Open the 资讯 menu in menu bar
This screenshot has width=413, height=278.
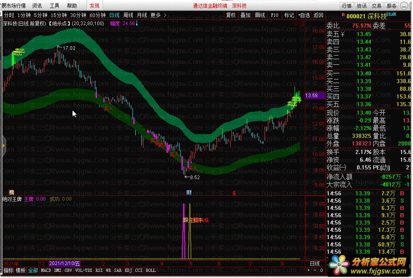tap(37, 6)
